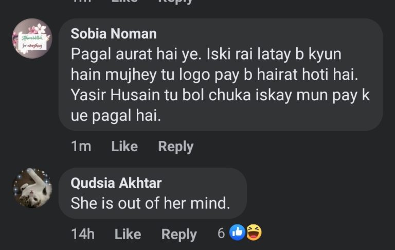The width and height of the screenshot is (395, 250).
Task: Reply to Qudsia Akhtar's comment
Action: tap(179, 234)
